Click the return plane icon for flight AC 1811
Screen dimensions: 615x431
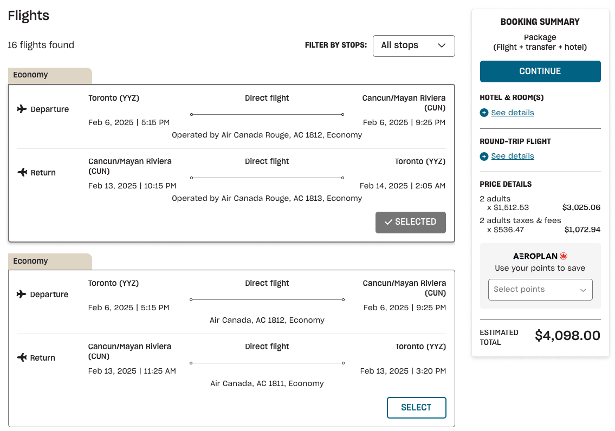[x=22, y=357]
